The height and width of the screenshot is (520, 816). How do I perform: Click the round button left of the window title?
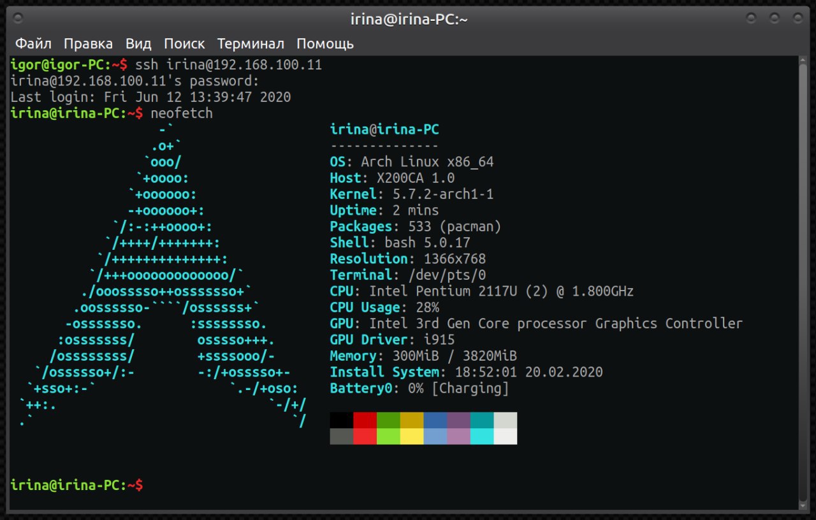[18, 18]
